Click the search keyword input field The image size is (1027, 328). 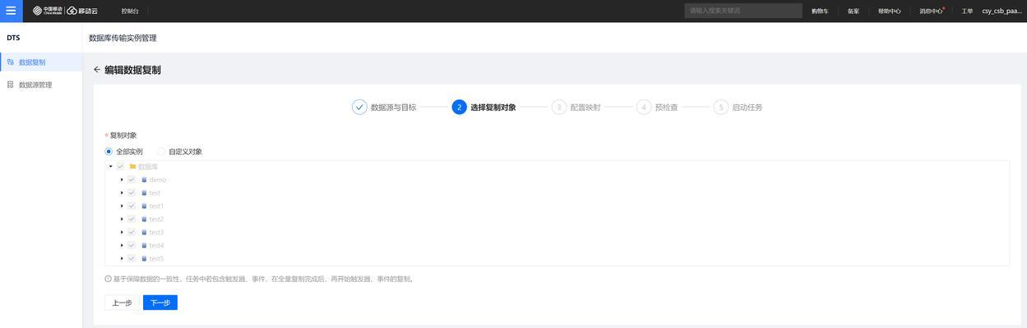point(743,11)
